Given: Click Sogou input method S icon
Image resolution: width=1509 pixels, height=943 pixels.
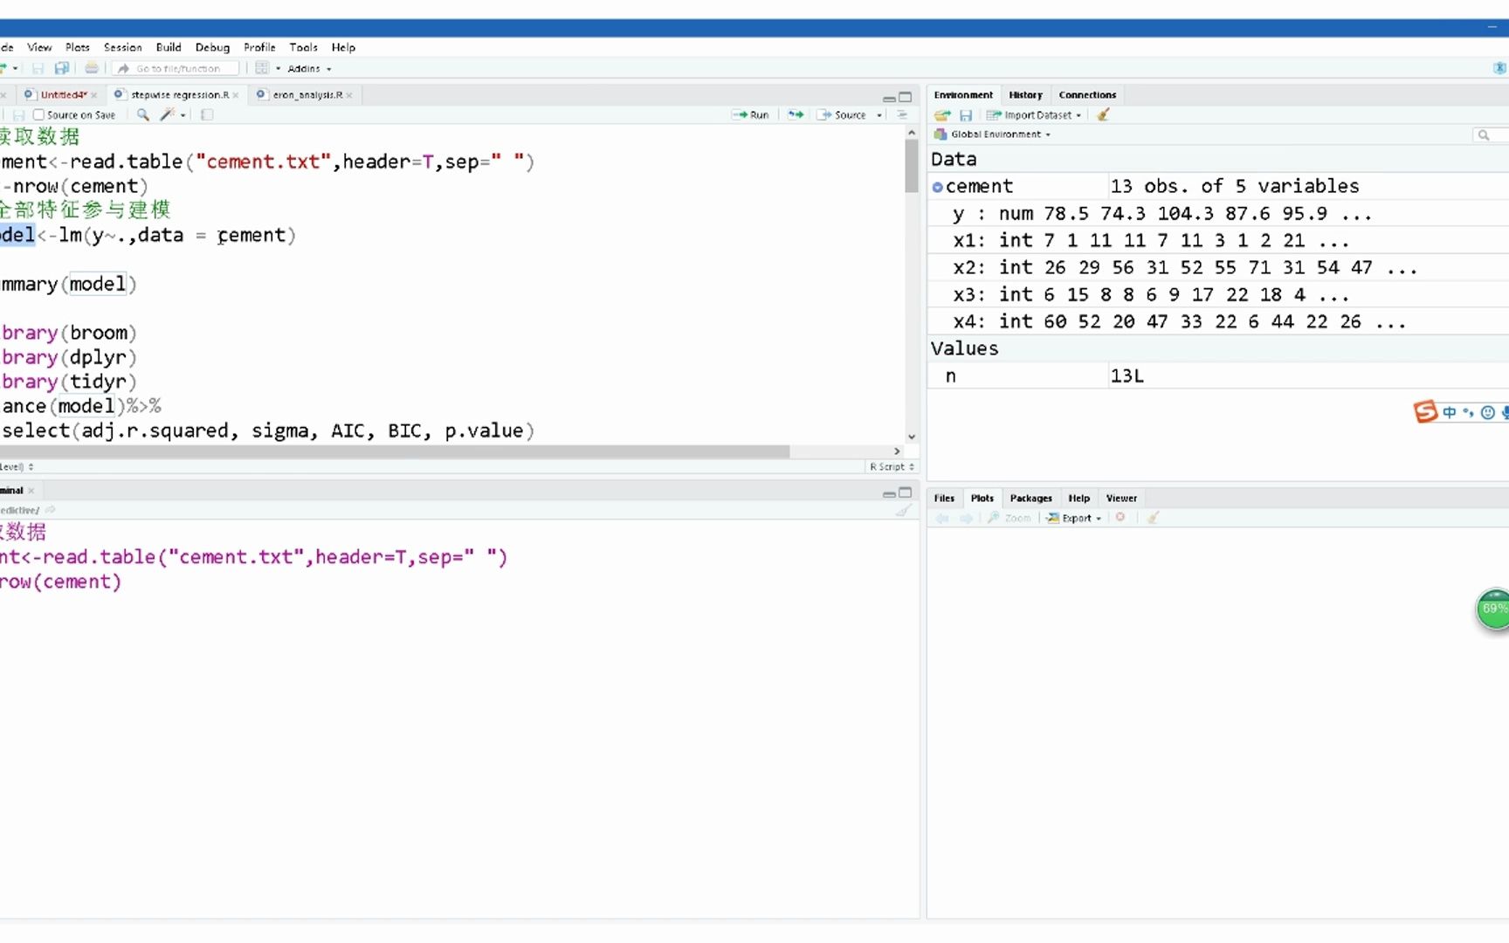Looking at the screenshot, I should pos(1426,411).
